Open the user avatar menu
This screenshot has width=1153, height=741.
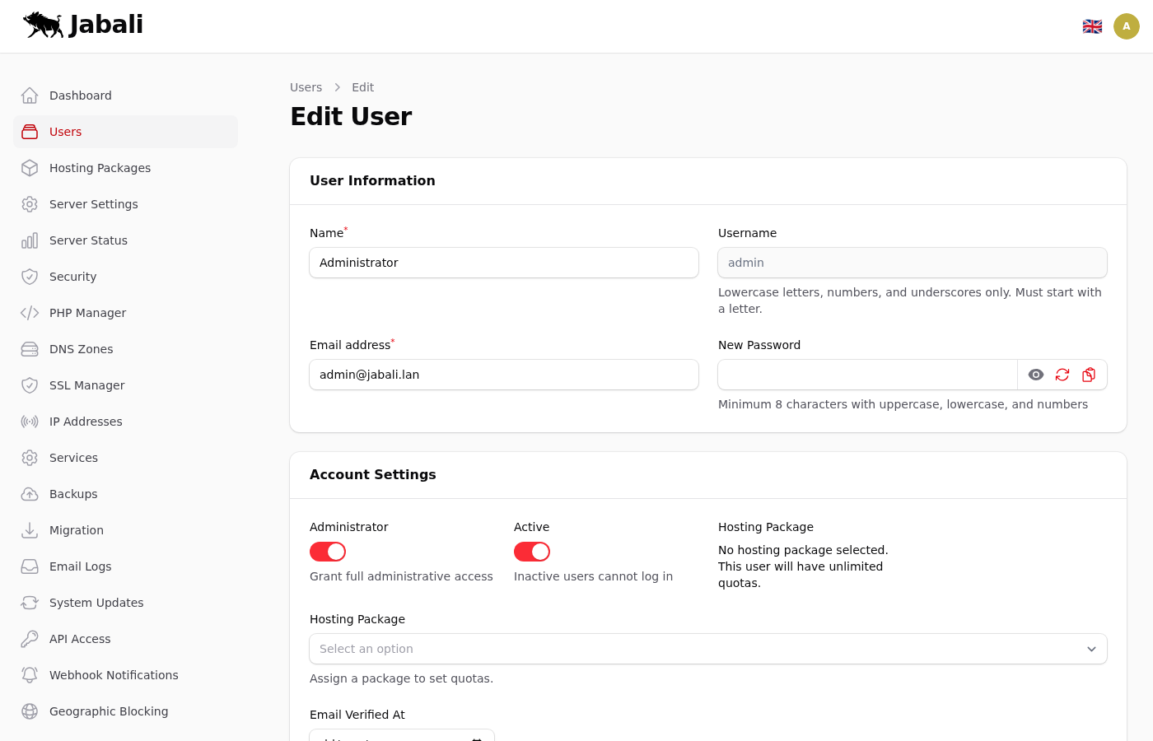coord(1126,26)
